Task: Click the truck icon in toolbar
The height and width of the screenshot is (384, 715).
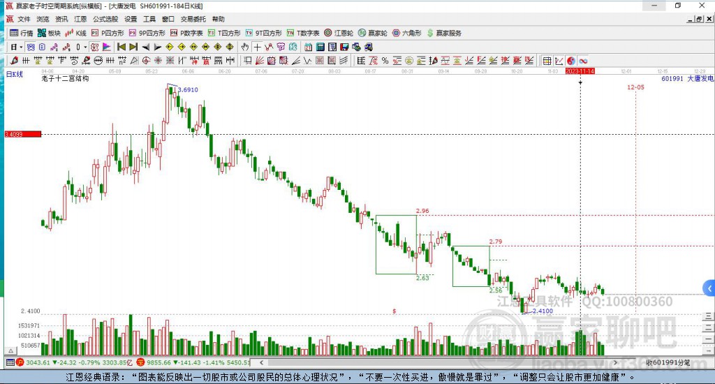Action: click(368, 47)
